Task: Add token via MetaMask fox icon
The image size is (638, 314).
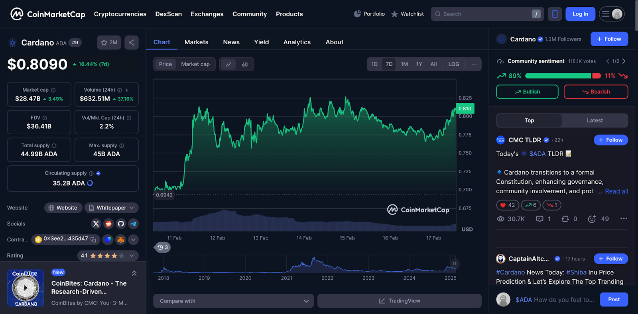Action: tap(121, 239)
